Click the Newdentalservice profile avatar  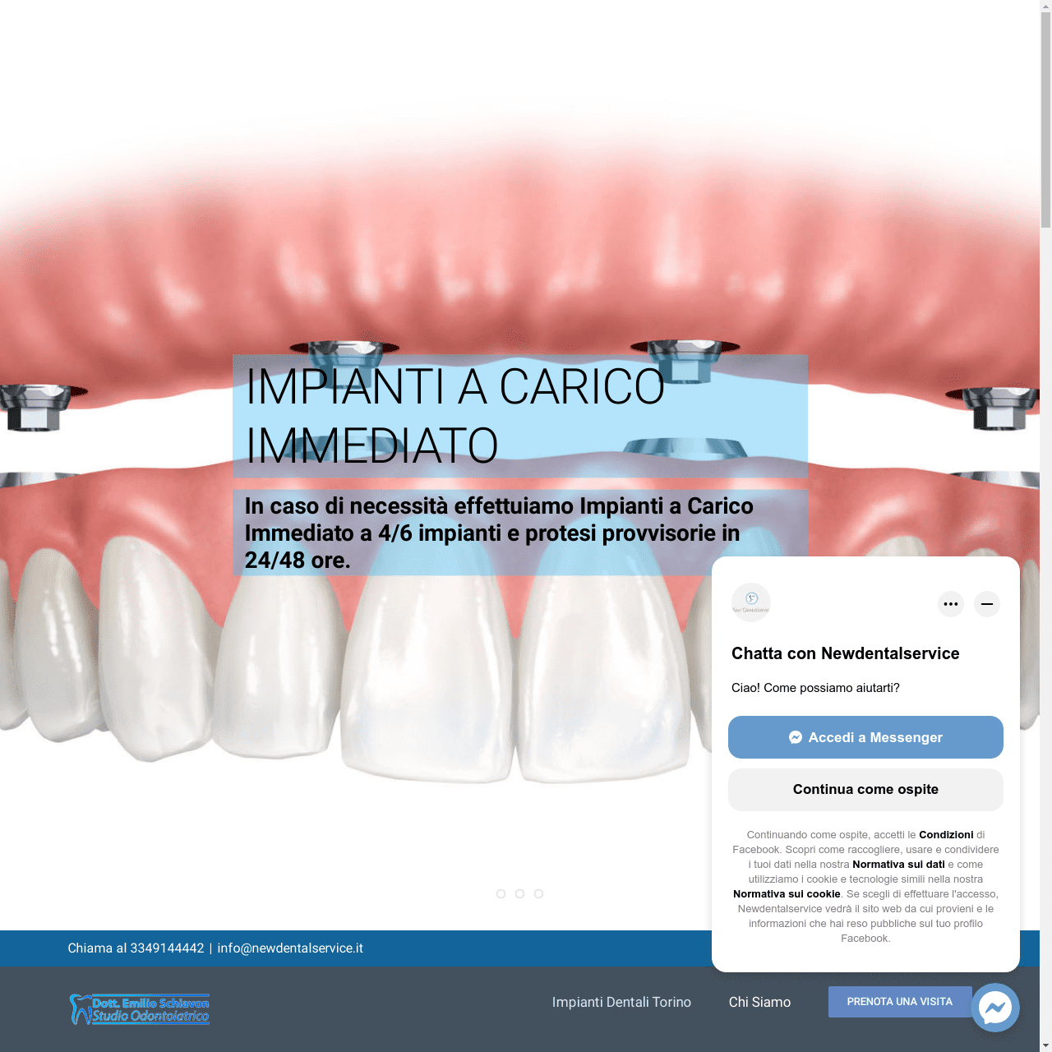click(751, 602)
